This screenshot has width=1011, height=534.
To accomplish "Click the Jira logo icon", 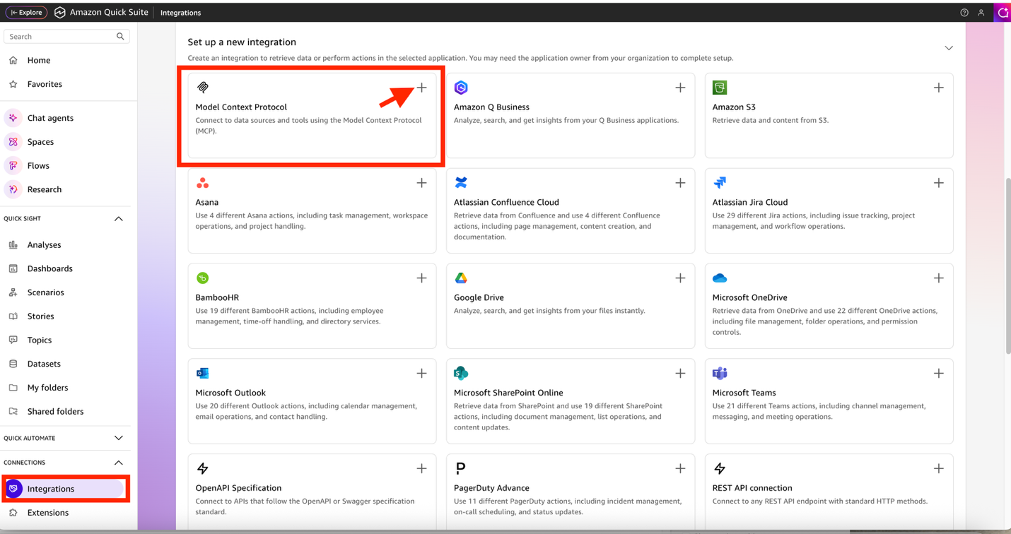I will [x=720, y=183].
